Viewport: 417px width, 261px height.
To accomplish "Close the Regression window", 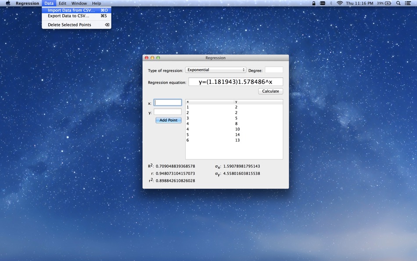I will pos(147,58).
